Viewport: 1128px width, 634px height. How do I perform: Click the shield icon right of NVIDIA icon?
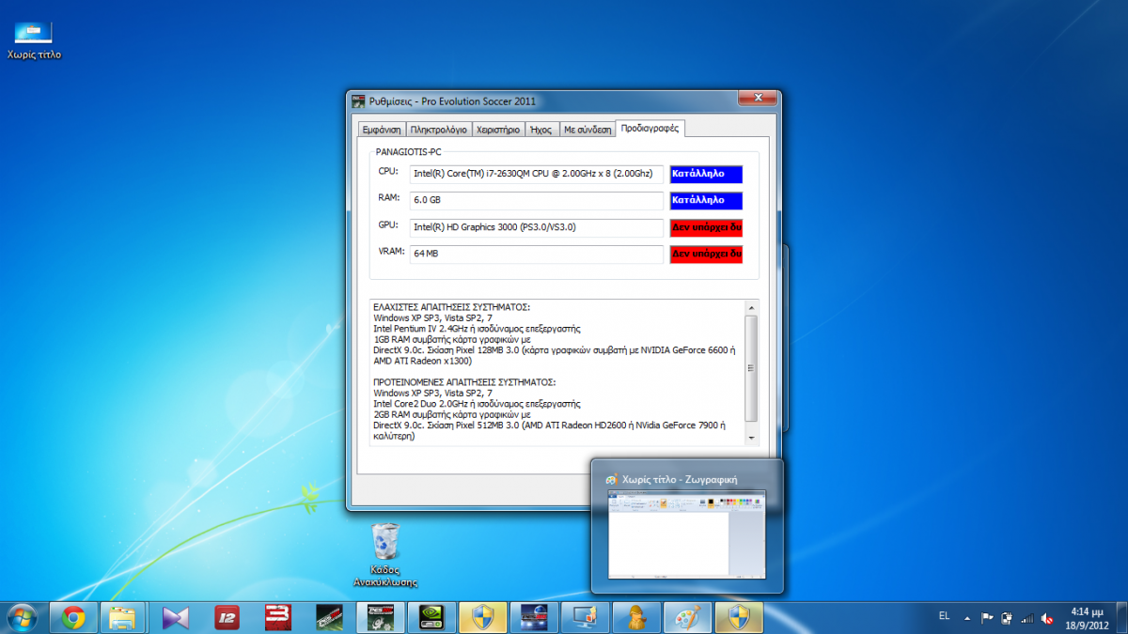coord(481,617)
